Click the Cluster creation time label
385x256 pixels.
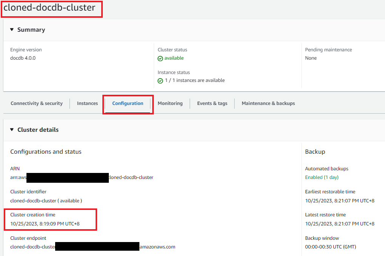[x=32, y=215]
